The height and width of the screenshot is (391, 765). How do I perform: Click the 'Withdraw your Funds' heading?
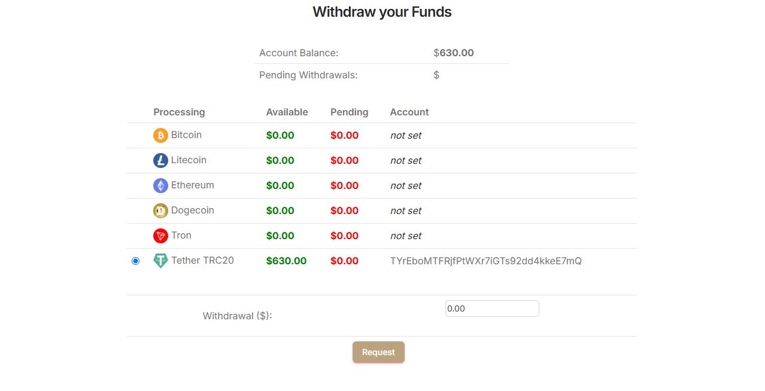pyautogui.click(x=382, y=11)
